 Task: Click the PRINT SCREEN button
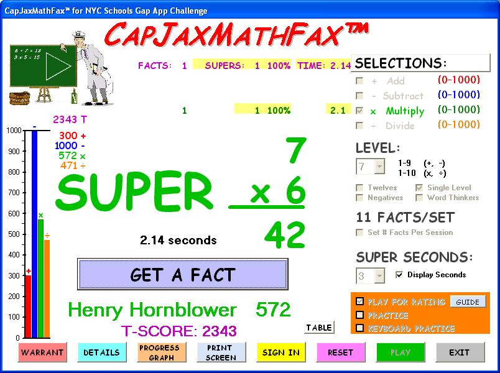coord(221,352)
